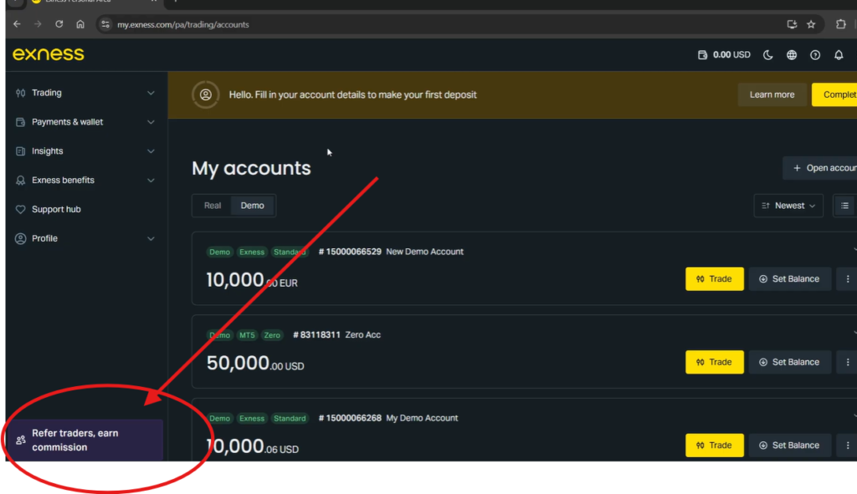Switch to the Real accounts tab
The height and width of the screenshot is (494, 857).
pyautogui.click(x=212, y=206)
